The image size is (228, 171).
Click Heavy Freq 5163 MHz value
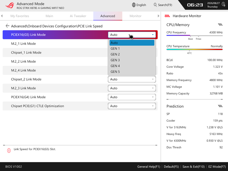coord(216,134)
